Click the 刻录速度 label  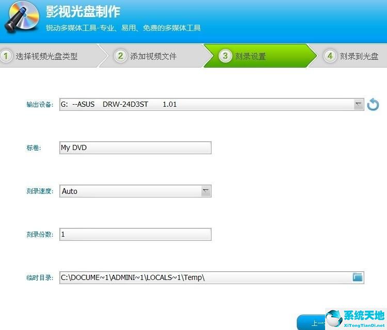tap(40, 191)
